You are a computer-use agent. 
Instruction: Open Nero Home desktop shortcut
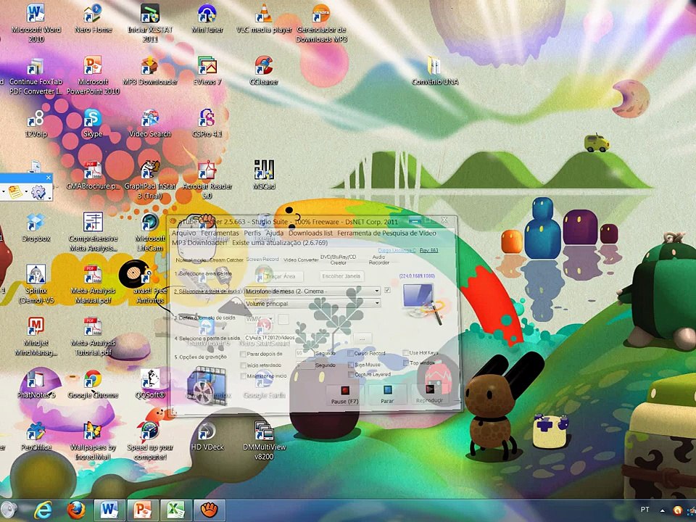pyautogui.click(x=94, y=19)
